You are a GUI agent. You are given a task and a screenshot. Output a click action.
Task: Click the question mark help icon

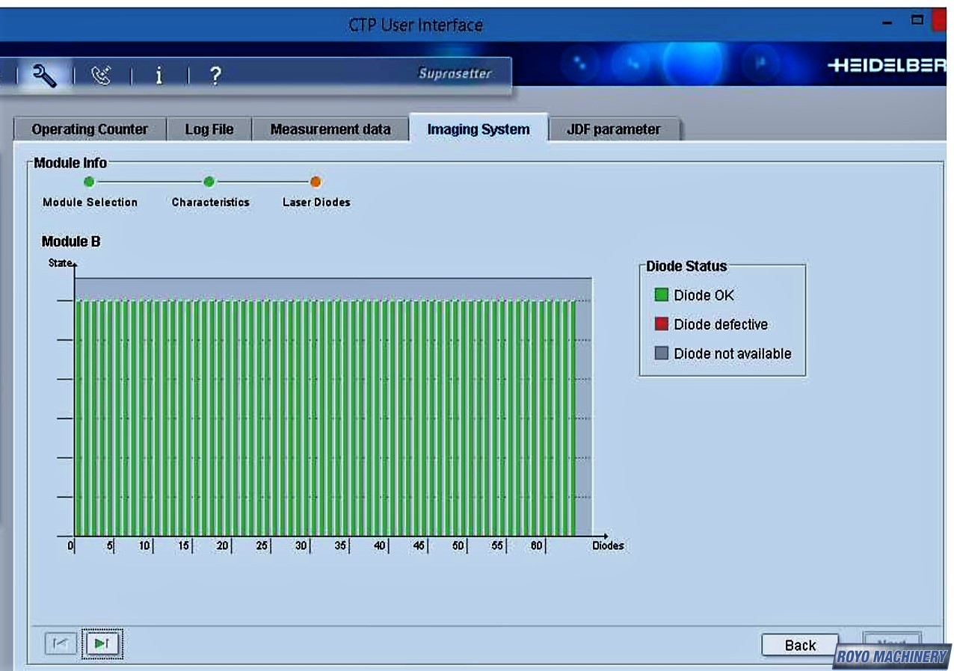point(215,75)
